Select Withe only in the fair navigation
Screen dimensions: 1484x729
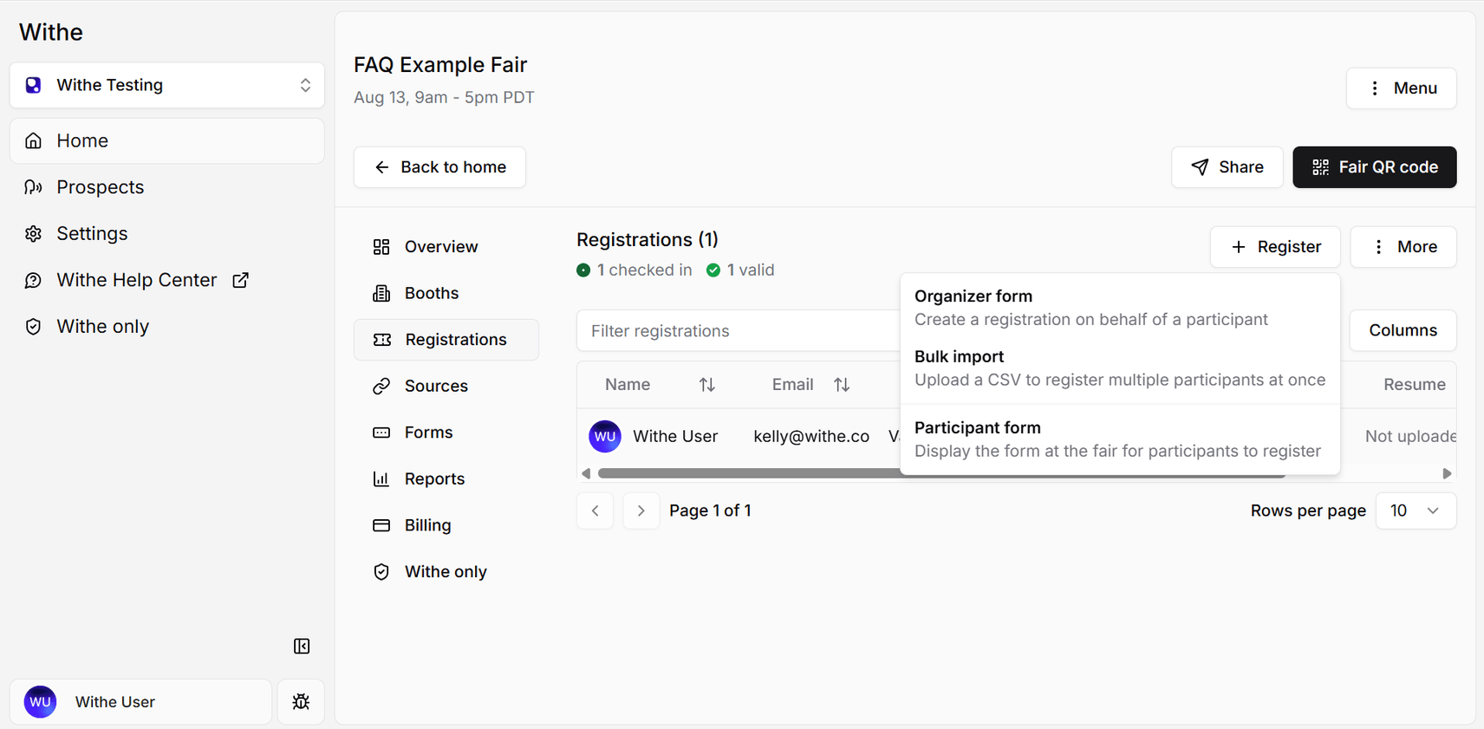446,571
